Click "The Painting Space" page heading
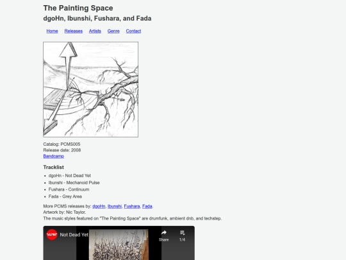The width and height of the screenshot is (346, 260). pos(78,8)
